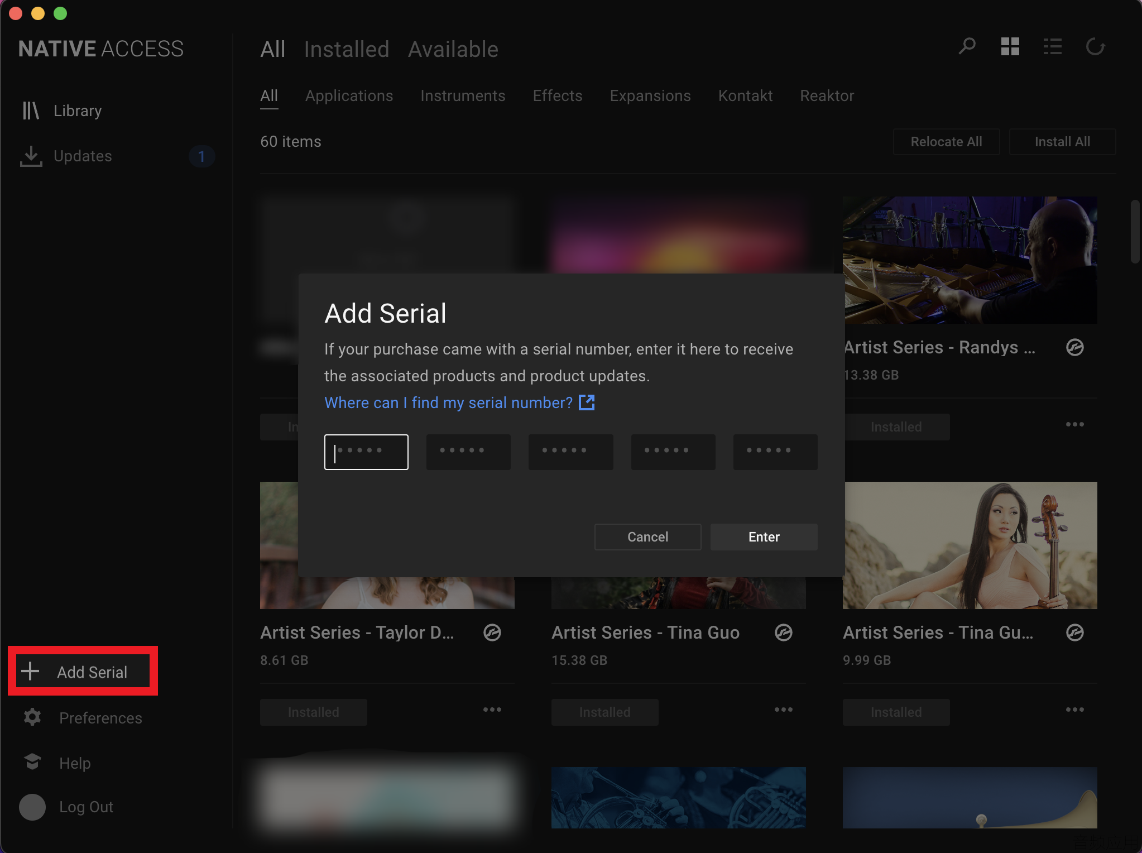Click Installed button under Artist Series - Randys
This screenshot has width=1142, height=853.
tap(896, 427)
